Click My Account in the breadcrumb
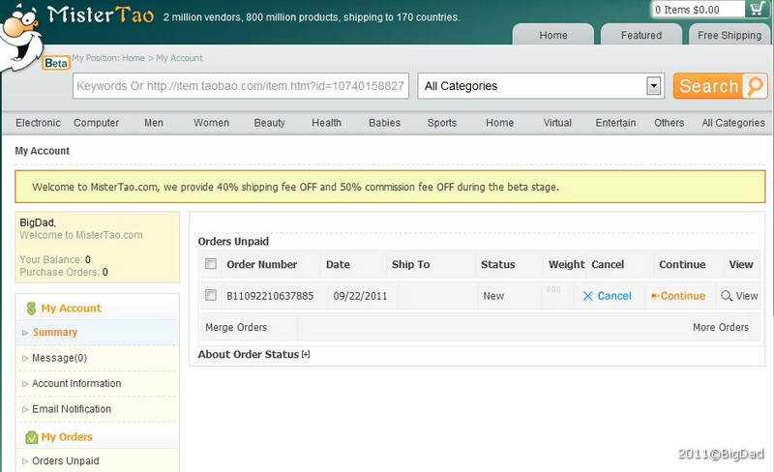774x472 pixels. [x=179, y=58]
